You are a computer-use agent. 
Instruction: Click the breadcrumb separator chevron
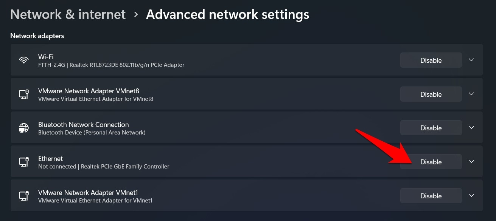pyautogui.click(x=136, y=15)
